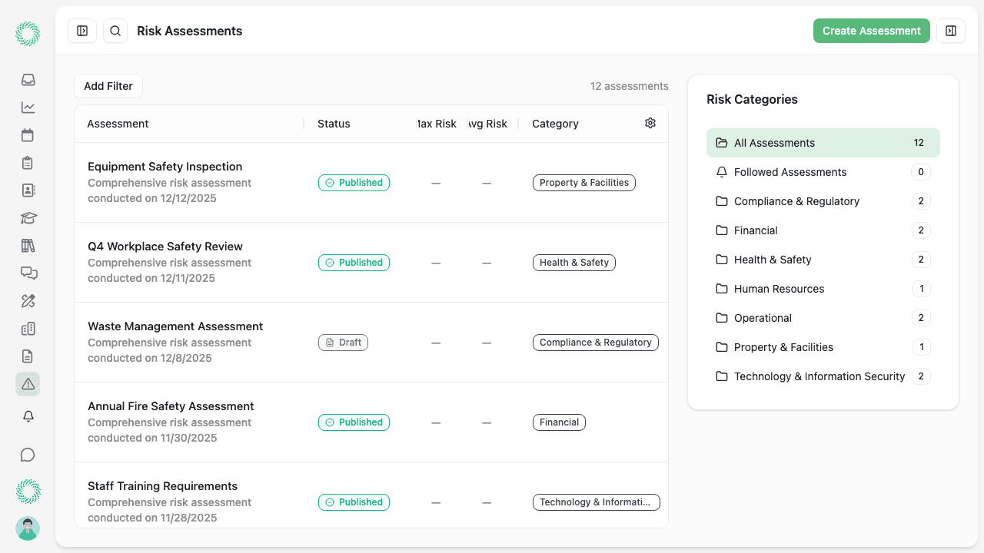Image resolution: width=984 pixels, height=553 pixels.
Task: Open the notifications bell icon
Action: click(x=28, y=416)
